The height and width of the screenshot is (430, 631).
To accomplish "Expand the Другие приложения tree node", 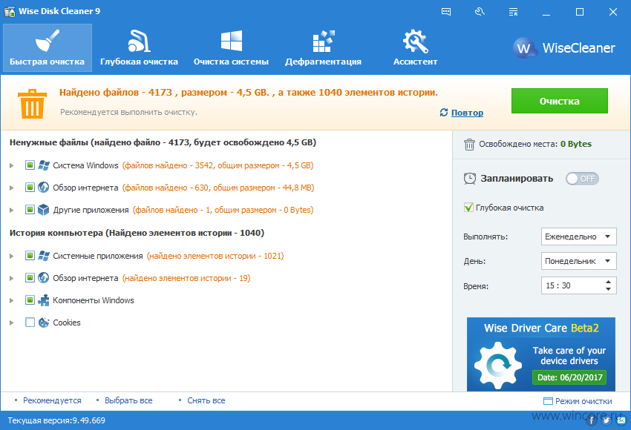I will click(x=12, y=210).
